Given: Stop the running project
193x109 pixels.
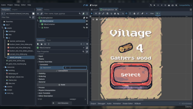Looking at the screenshot, I should (162, 5).
